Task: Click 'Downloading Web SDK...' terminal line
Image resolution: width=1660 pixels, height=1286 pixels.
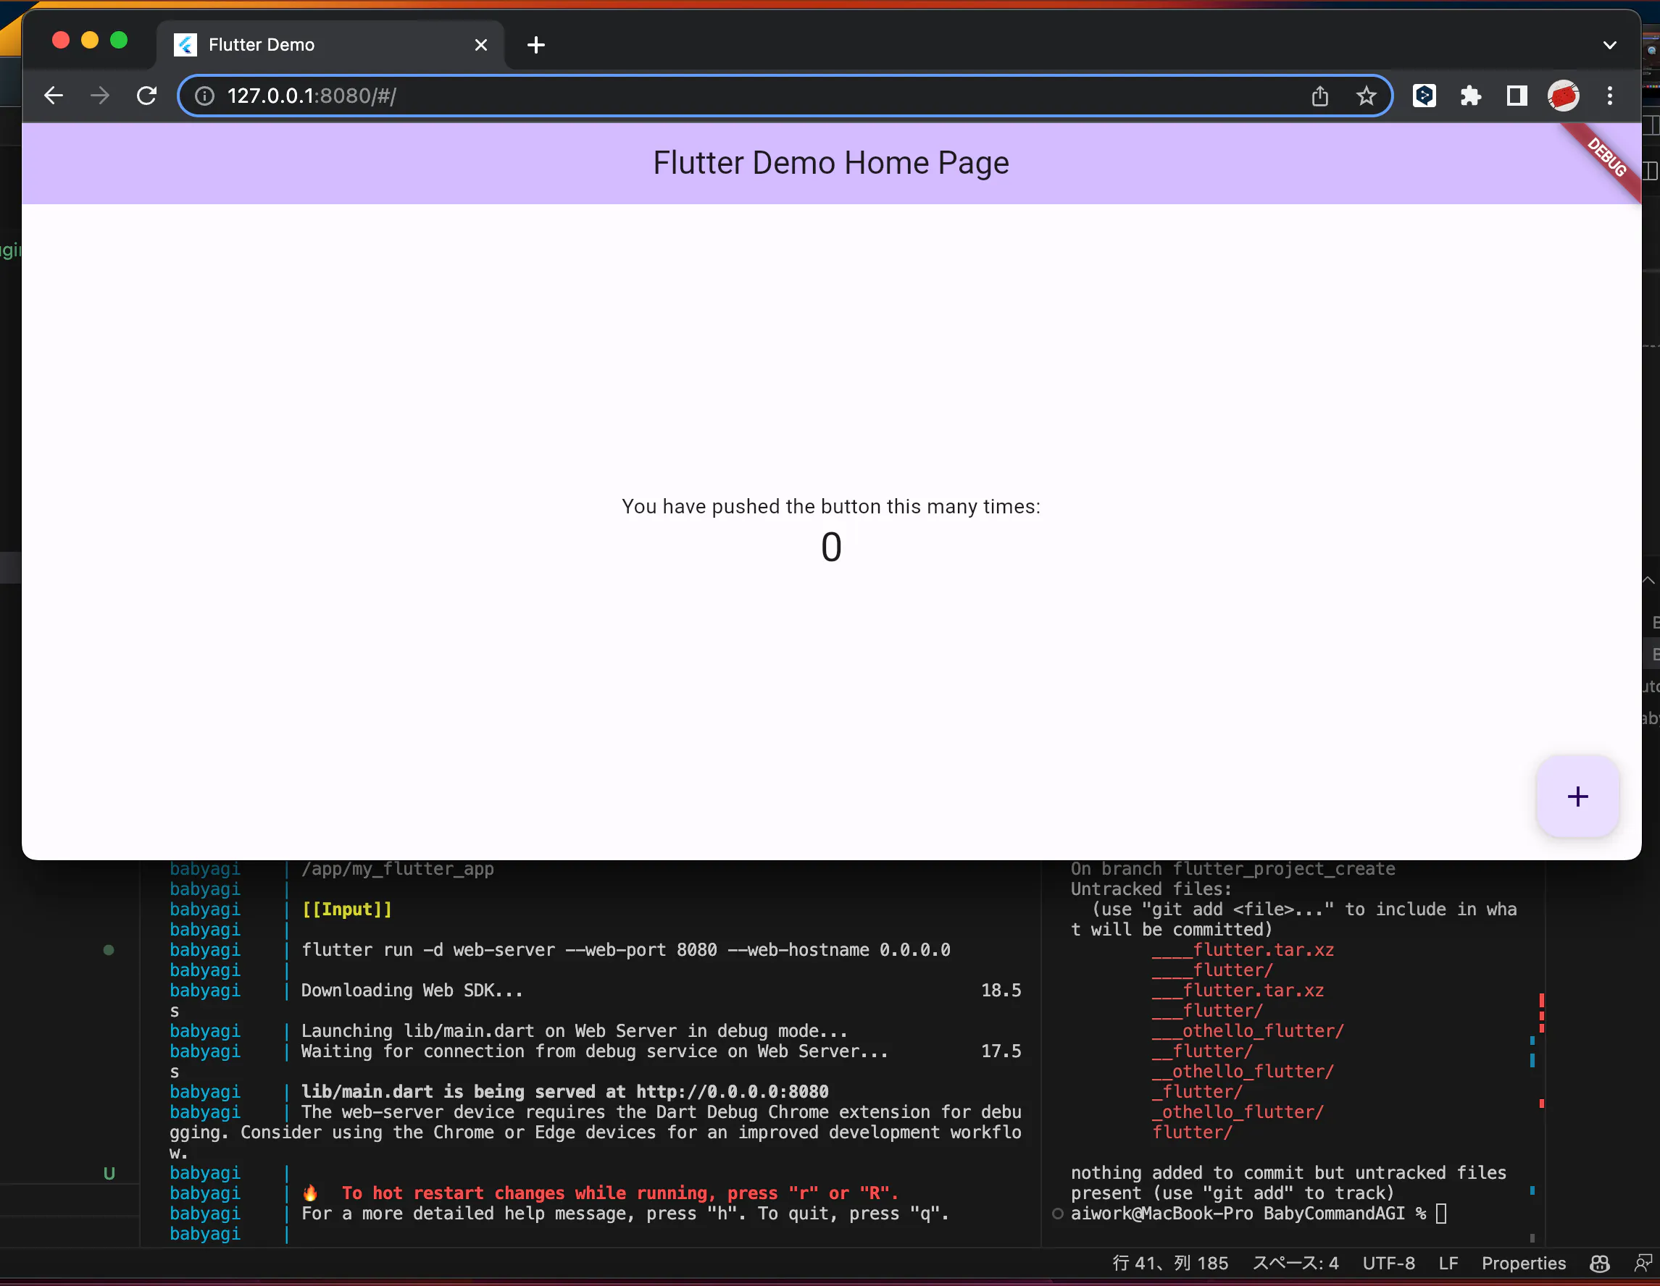Action: click(412, 991)
